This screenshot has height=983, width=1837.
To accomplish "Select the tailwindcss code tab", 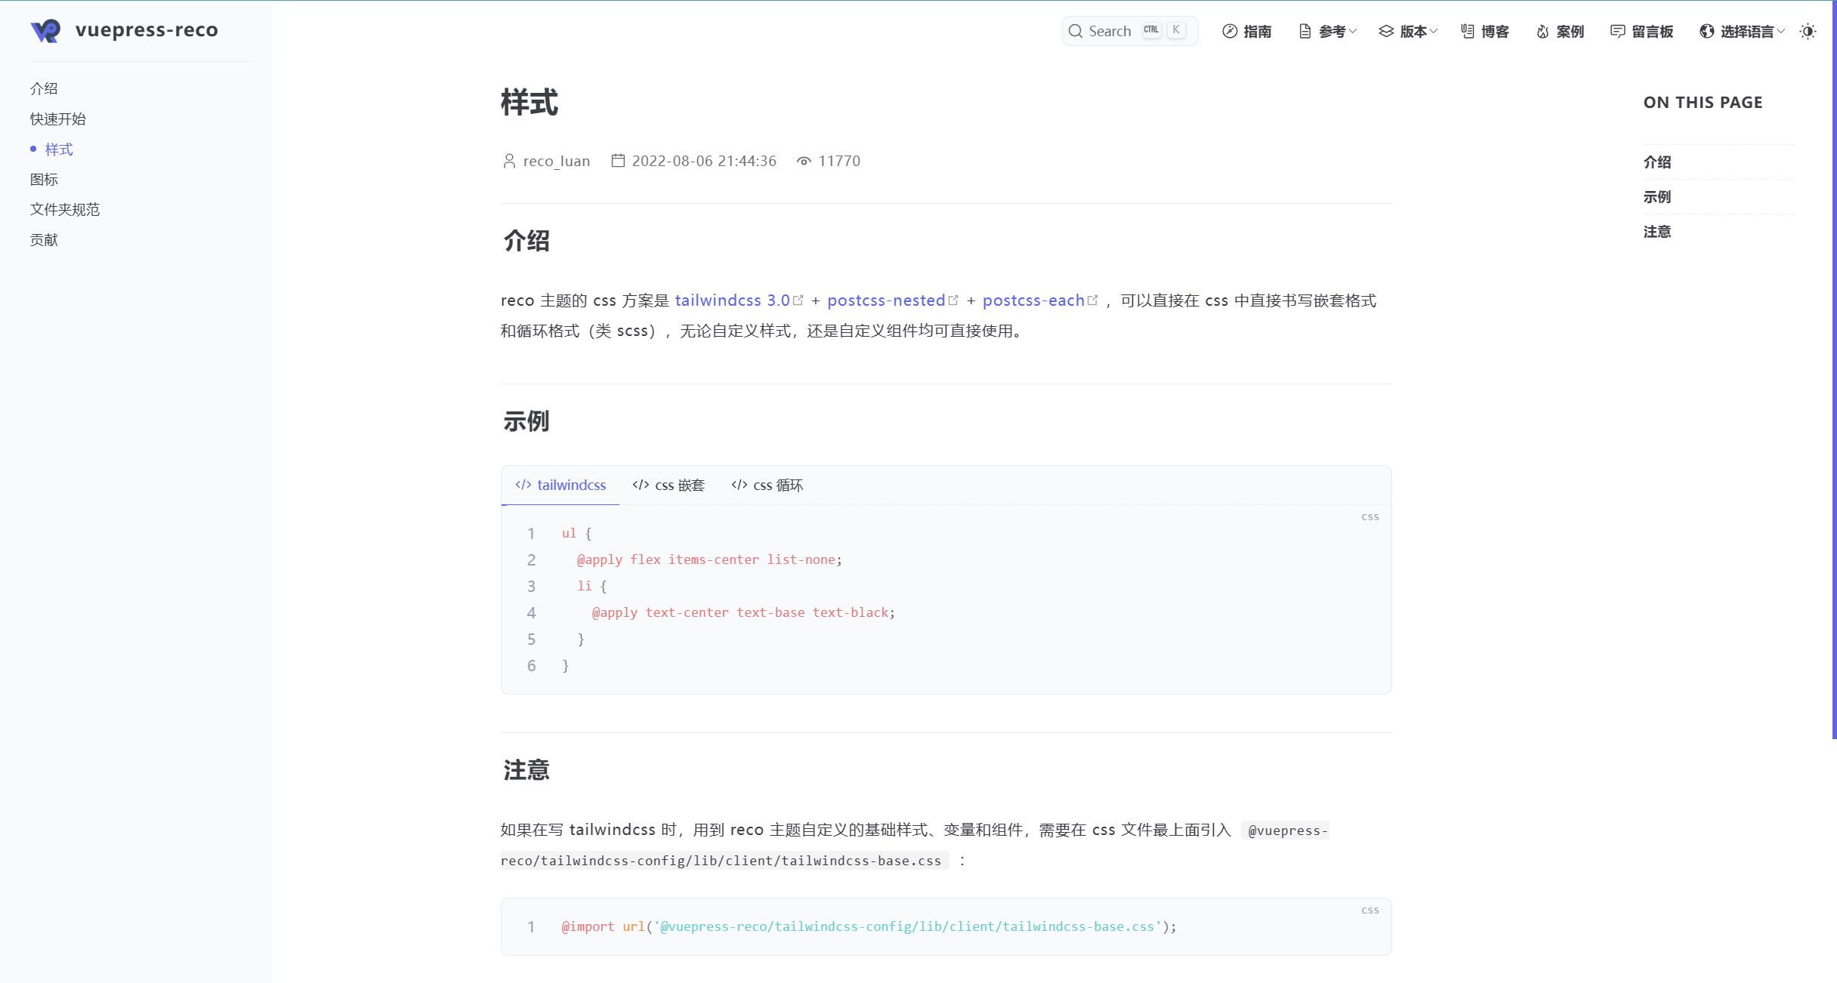I will click(x=560, y=485).
